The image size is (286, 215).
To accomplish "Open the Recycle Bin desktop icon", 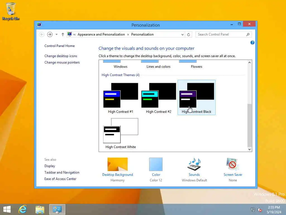I will click(11, 11).
